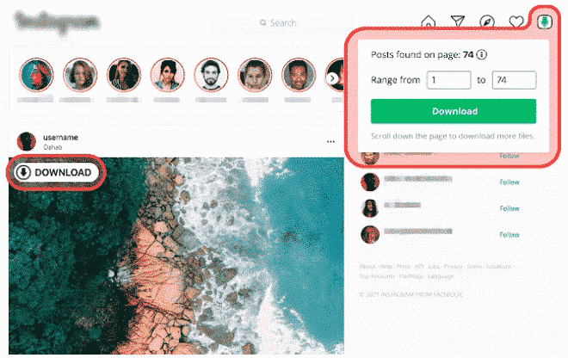This screenshot has width=568, height=358.
Task: Show next stories with the arrow button
Action: tap(332, 78)
